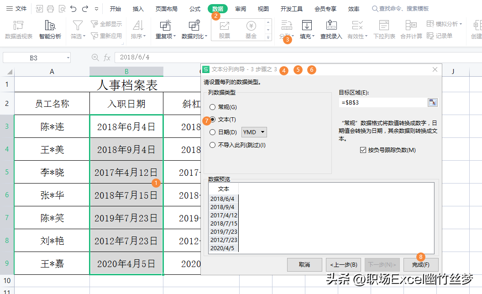Click the print preview icon

(62, 9)
